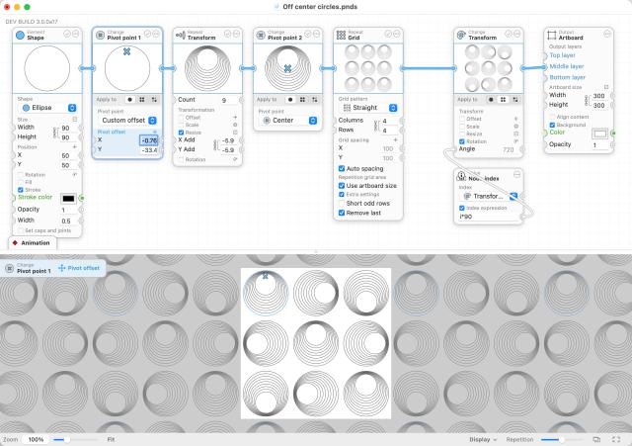
Task: Enable Short odd rows checkbox
Action: point(342,203)
